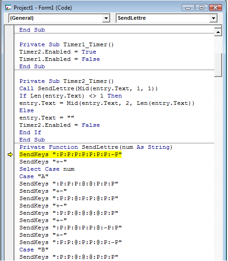
Task: Click the Private Sub Timer2_Timer() line
Action: (x=67, y=81)
